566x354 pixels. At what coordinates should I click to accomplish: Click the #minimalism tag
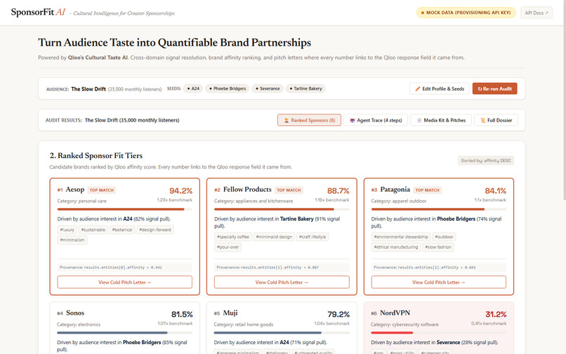click(x=72, y=240)
